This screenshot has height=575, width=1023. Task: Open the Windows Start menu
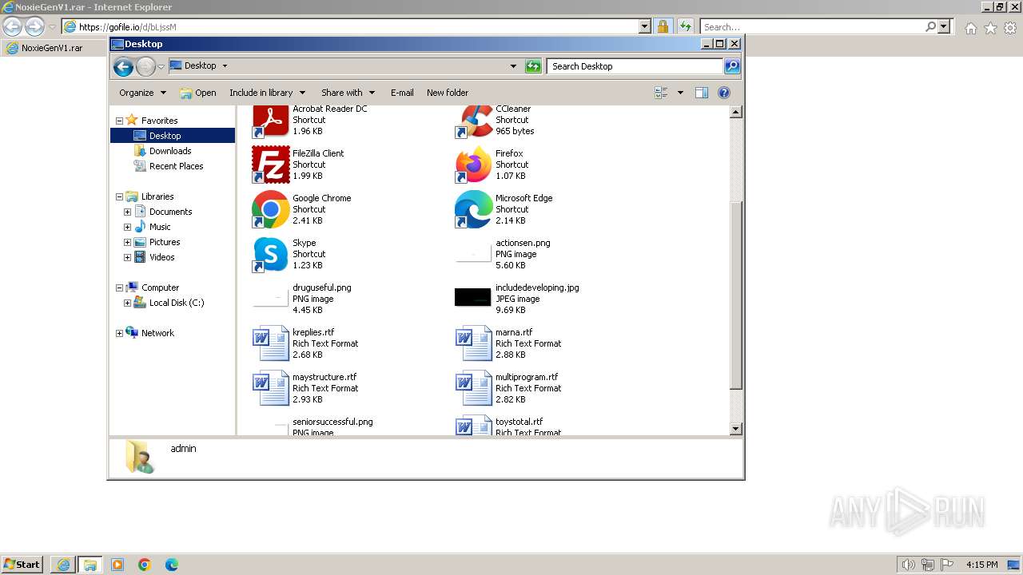pos(22,564)
